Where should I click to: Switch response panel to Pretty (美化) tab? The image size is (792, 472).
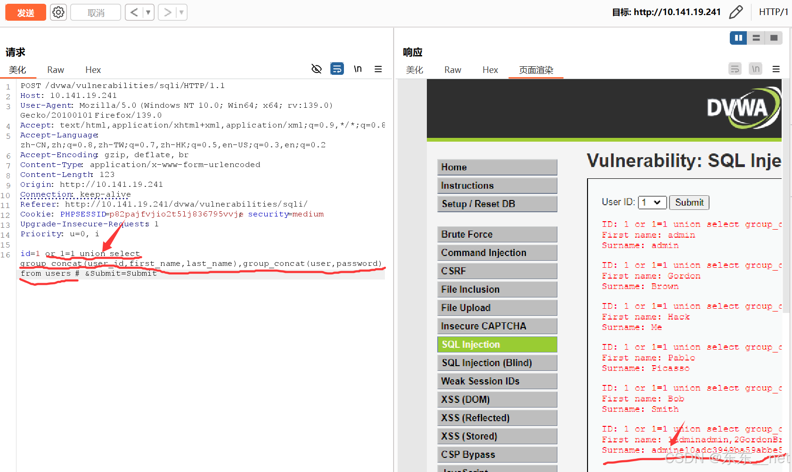pos(415,70)
